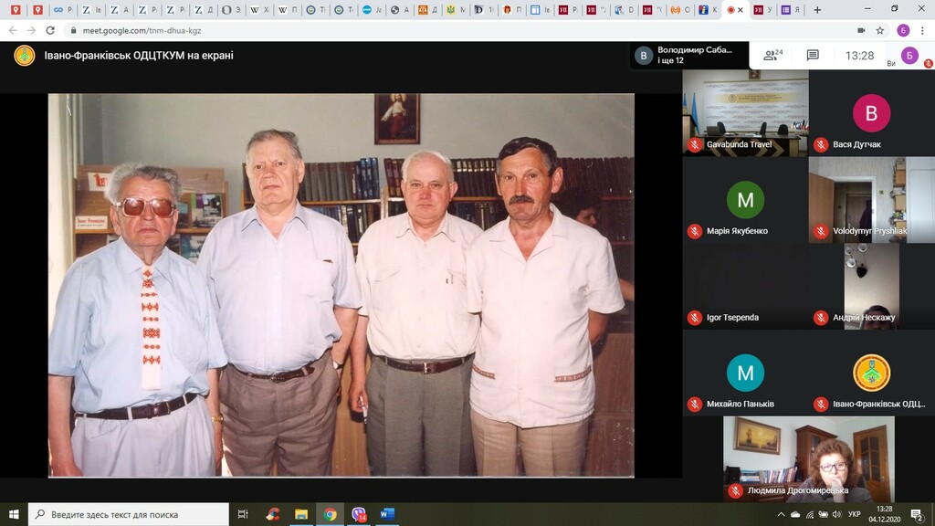Image resolution: width=935 pixels, height=526 pixels.
Task: Select Volodymyr Pryshliak's video tile
Action: [x=870, y=199]
